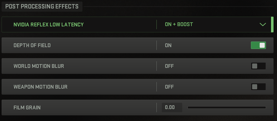Click the OFF status text for Weapon Motion Blur

(169, 87)
